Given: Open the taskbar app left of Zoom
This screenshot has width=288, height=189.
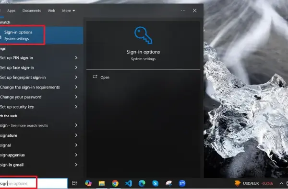Looking at the screenshot, I should coord(168,183).
